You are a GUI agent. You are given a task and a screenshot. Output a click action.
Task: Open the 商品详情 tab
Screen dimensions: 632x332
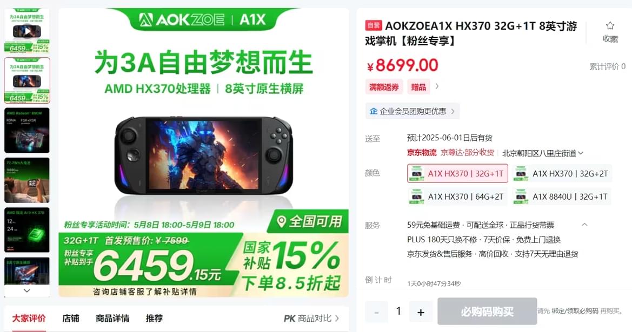click(x=112, y=319)
